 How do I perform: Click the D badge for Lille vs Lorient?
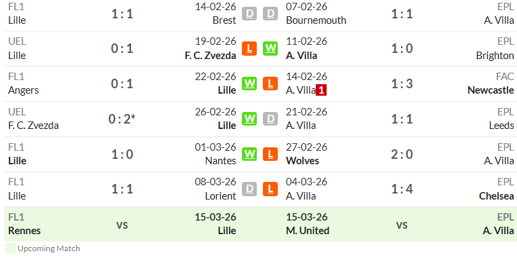pos(249,189)
